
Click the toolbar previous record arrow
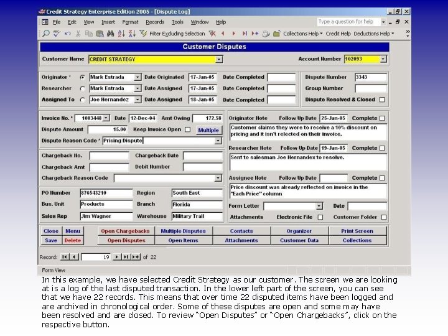pyautogui.click(x=223, y=34)
